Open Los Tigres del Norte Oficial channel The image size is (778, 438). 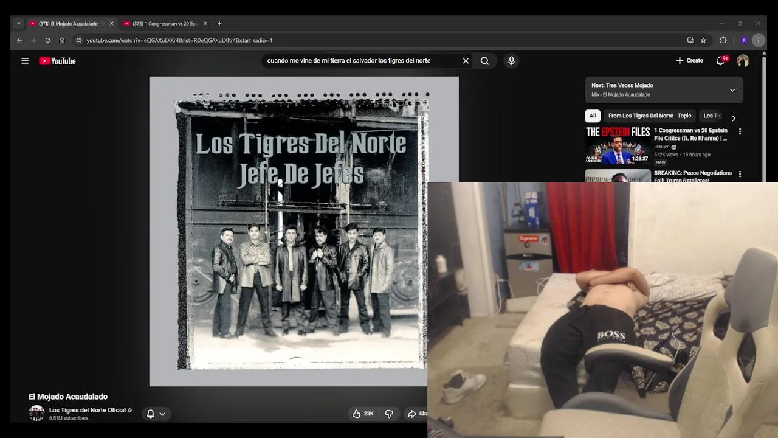[87, 410]
